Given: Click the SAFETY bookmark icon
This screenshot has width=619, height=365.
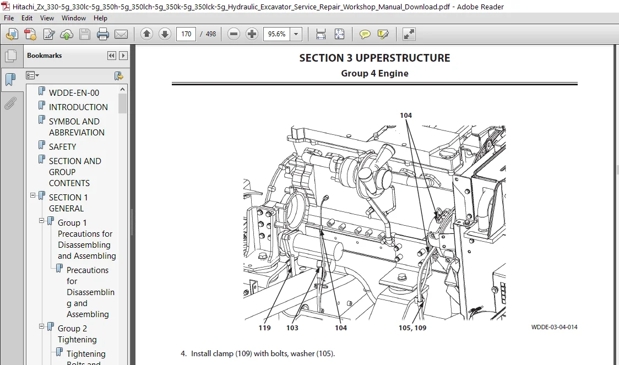Looking at the screenshot, I should 42,145.
